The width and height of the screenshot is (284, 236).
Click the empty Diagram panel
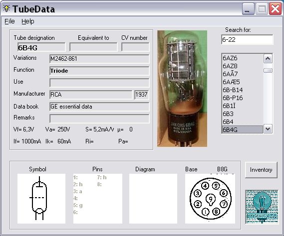pyautogui.click(x=153, y=199)
